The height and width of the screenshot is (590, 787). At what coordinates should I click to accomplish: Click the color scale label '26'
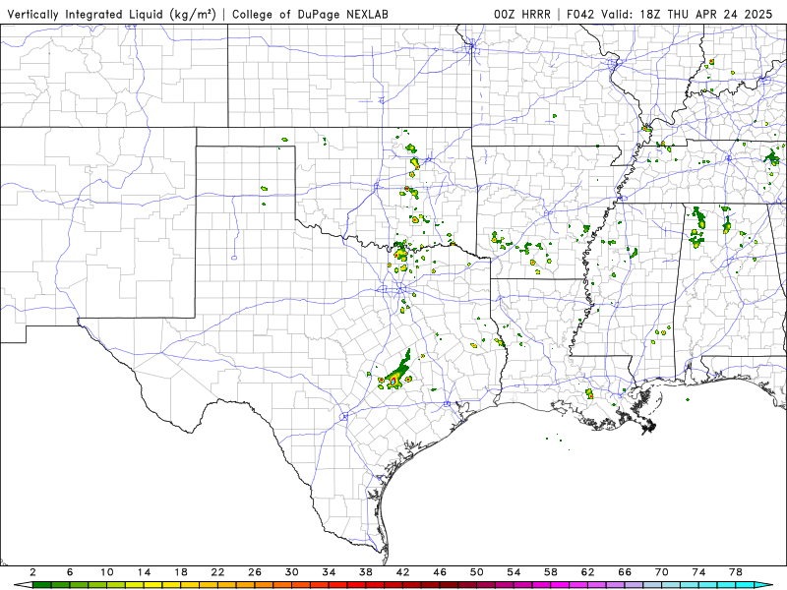coord(255,572)
